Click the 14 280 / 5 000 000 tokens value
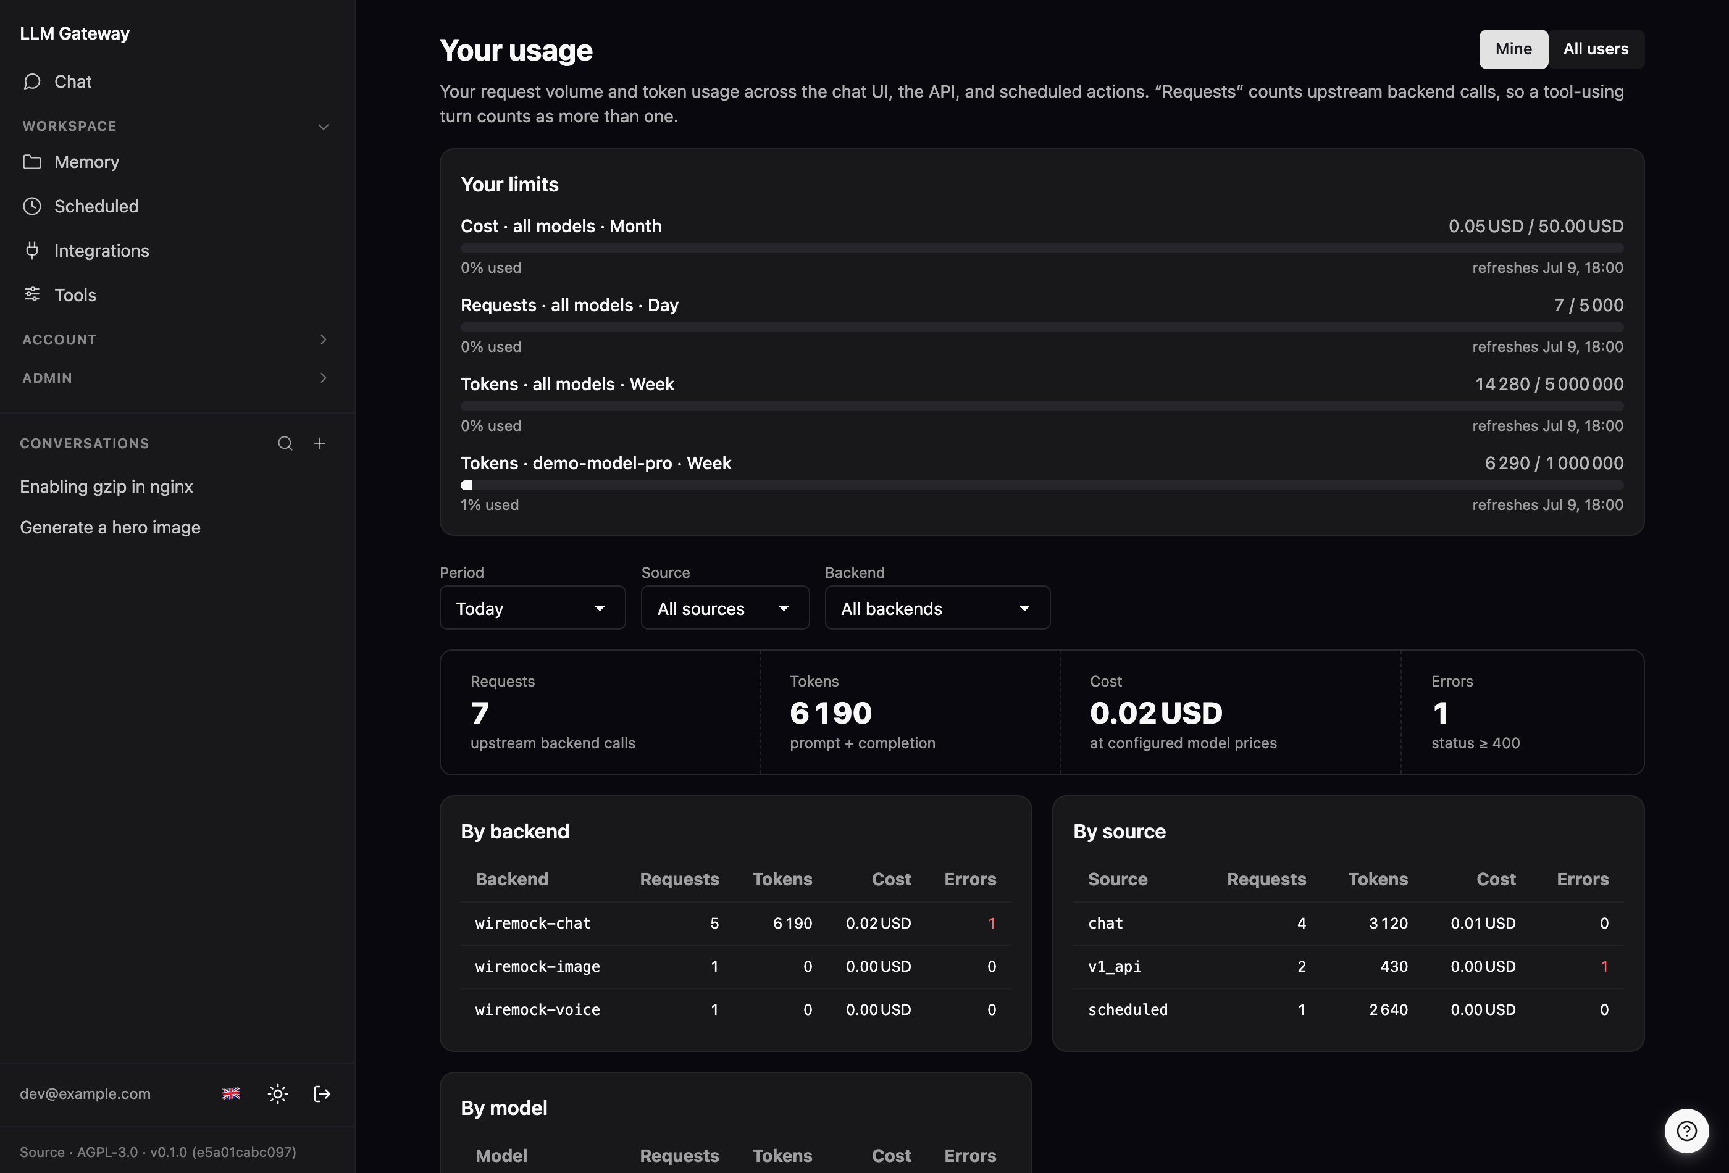The image size is (1729, 1173). (x=1549, y=384)
